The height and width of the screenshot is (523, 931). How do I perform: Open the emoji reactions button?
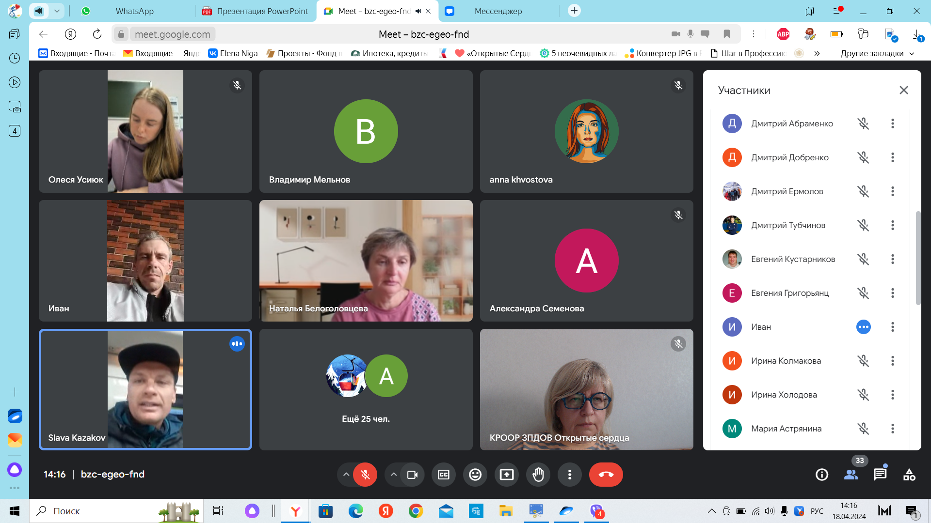tap(475, 475)
